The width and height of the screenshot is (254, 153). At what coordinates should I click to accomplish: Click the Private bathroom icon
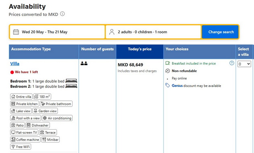point(43,104)
